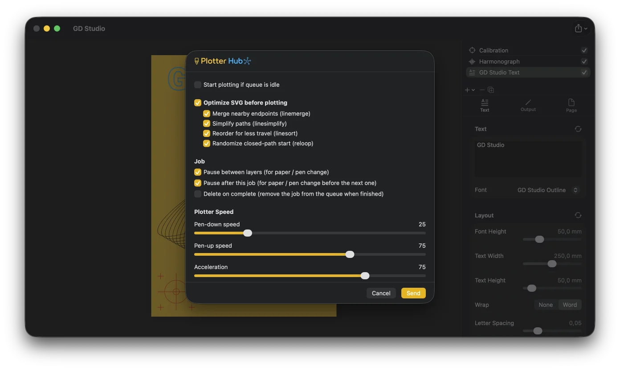Reset the Text section settings
Screen dimensions: 620x370
point(578,129)
